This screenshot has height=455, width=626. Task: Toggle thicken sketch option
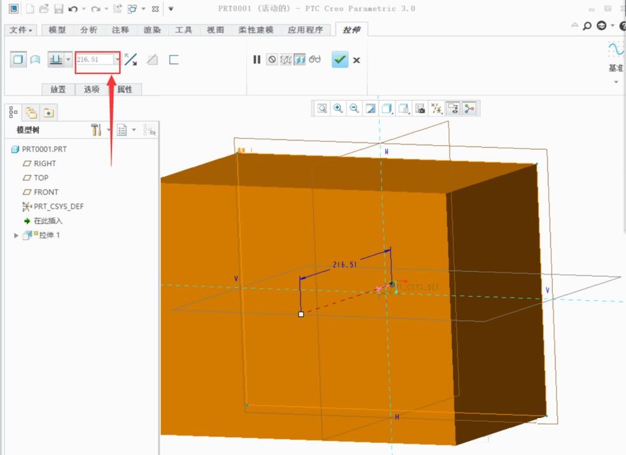[x=173, y=60]
